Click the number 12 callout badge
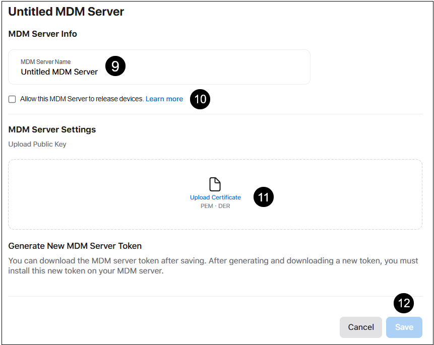This screenshot has height=345, width=434. point(403,303)
